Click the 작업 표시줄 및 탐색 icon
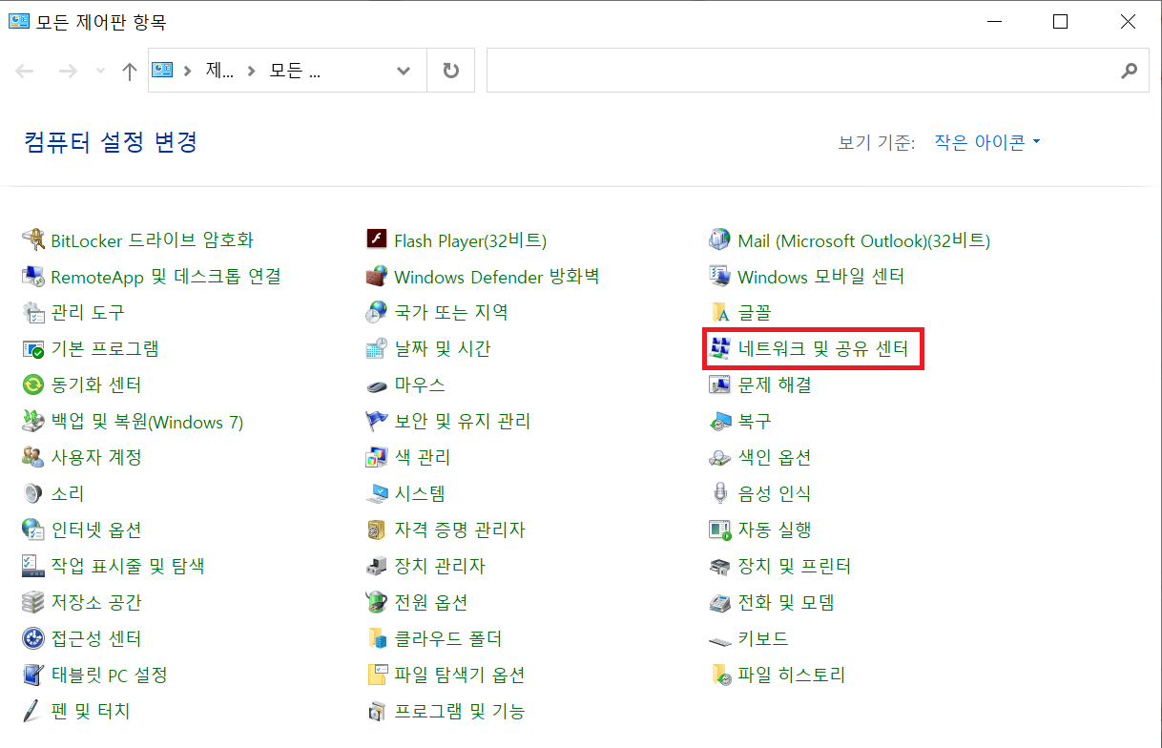The image size is (1162, 748). coord(33,566)
